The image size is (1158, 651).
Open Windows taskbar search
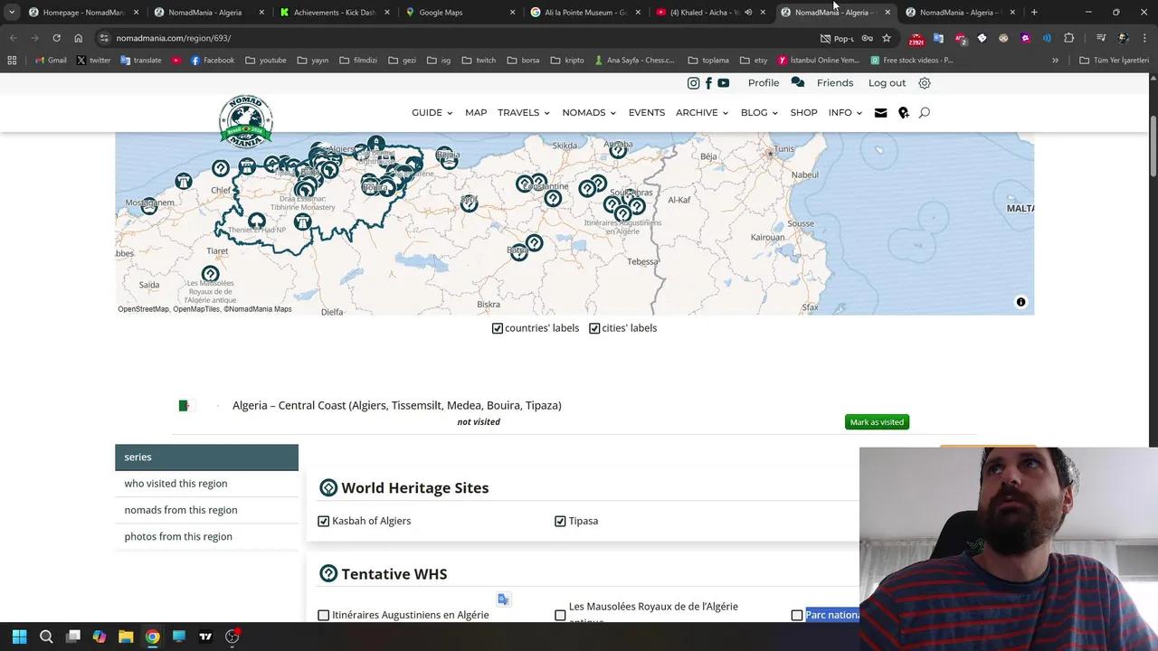(x=46, y=637)
